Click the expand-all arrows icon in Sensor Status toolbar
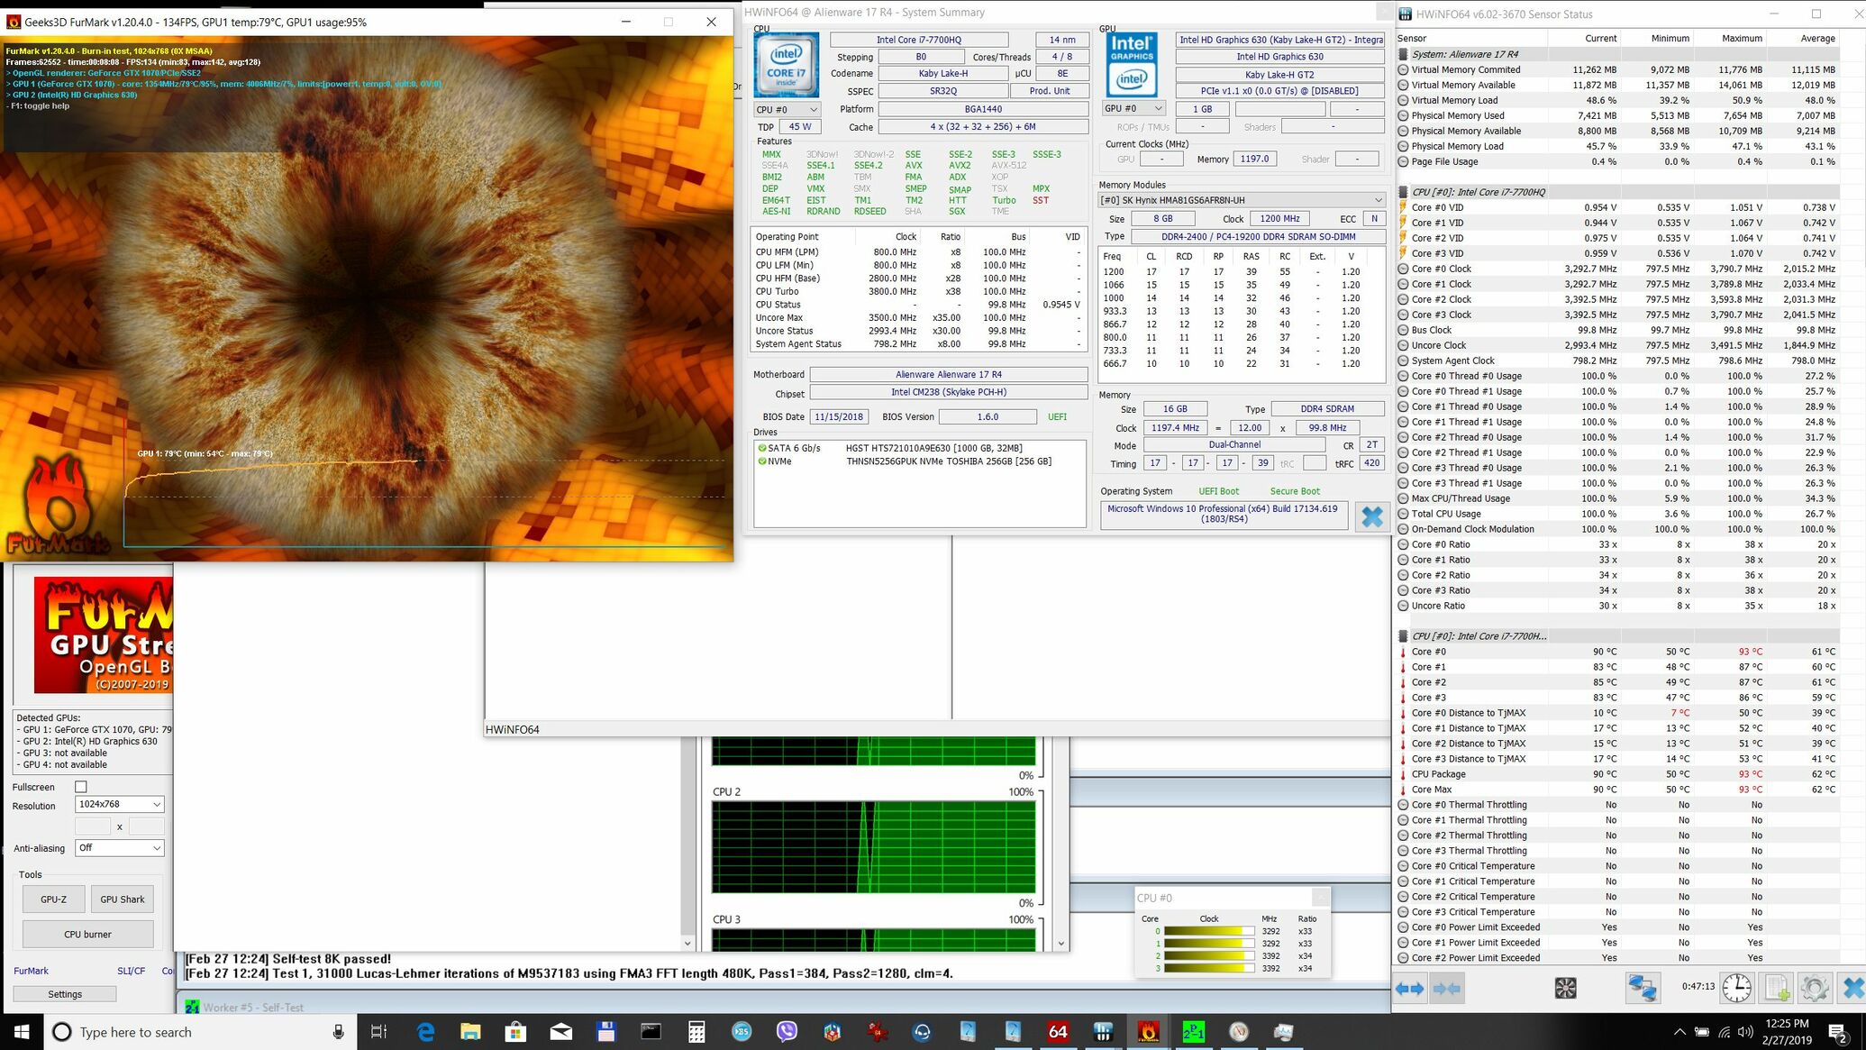This screenshot has width=1866, height=1050. 1410,989
